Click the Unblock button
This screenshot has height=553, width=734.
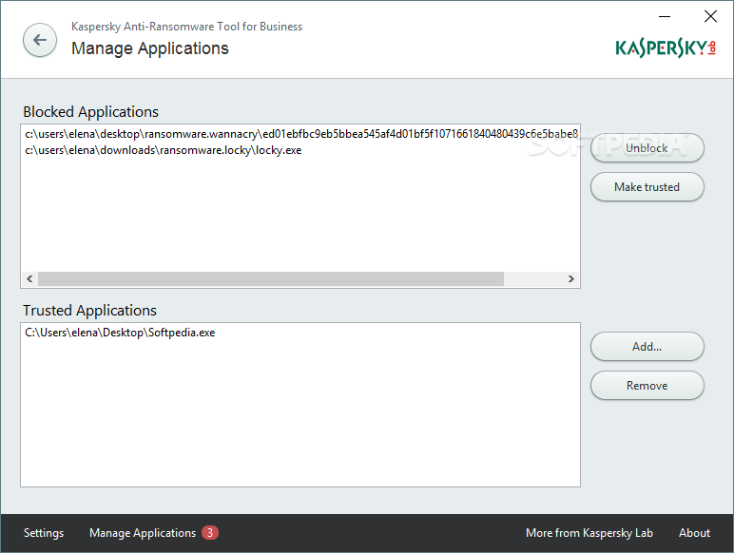[647, 148]
